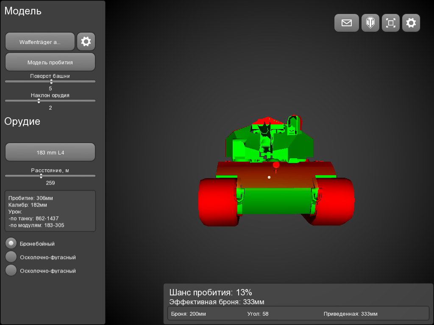434x325 pixels.
Task: Select the last Осколочно-фугасный radio button
Action: pos(11,270)
